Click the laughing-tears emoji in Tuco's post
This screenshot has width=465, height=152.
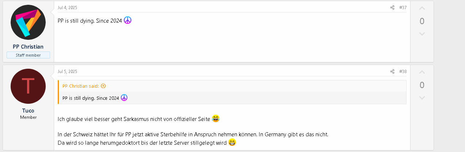[216, 118]
